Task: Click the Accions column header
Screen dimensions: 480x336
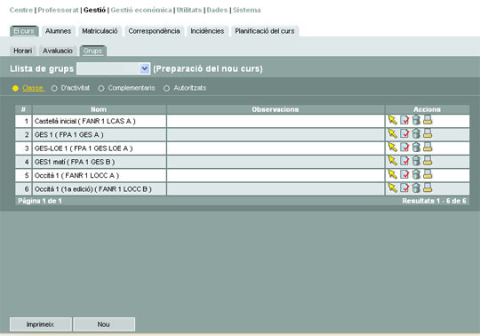Action: [427, 109]
